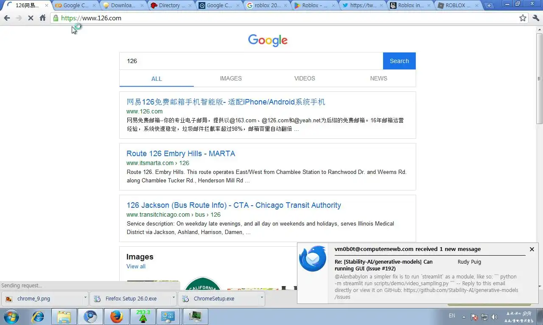Select the IMAGES search tab
The width and height of the screenshot is (543, 325).
231,78
